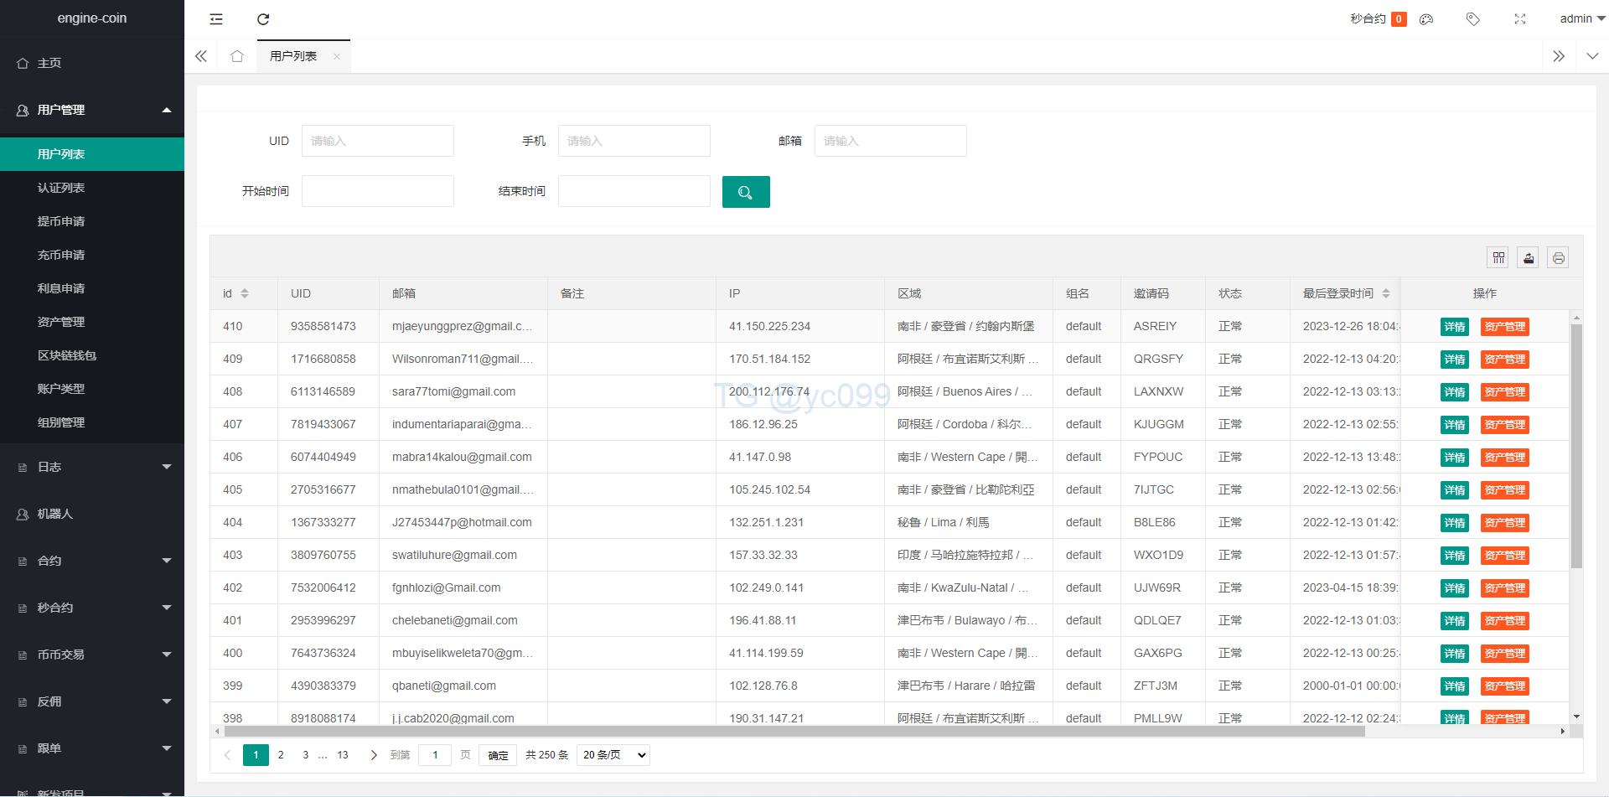This screenshot has width=1609, height=797.
Task: Open the table column filter icon
Action: point(1498,258)
